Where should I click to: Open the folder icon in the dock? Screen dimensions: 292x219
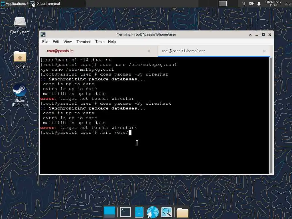pos(182,212)
